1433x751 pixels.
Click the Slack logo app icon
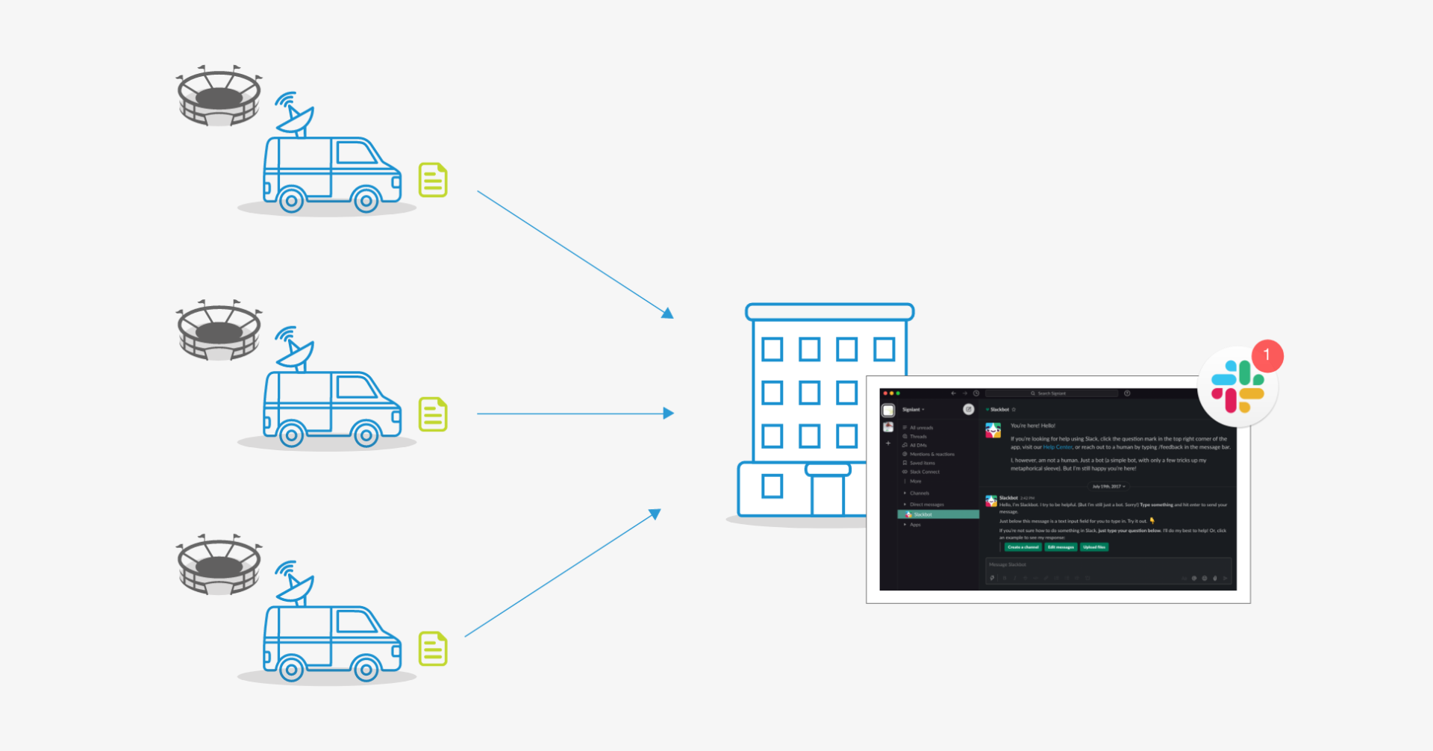coord(1238,387)
